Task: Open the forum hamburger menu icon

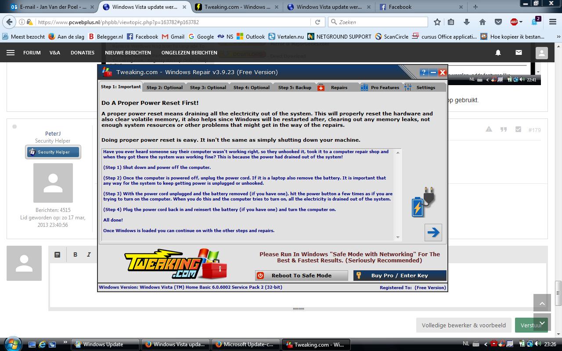Action: point(11,52)
